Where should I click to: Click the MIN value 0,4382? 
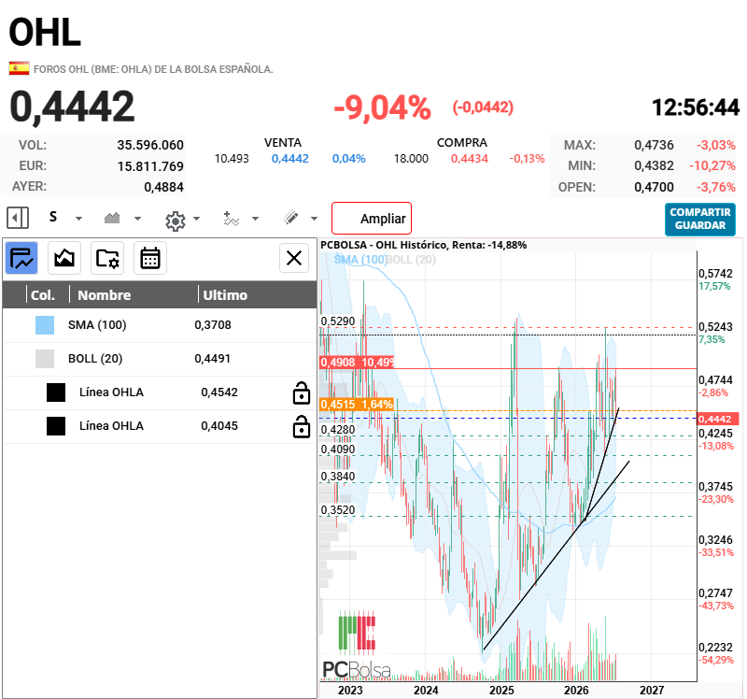coord(654,166)
